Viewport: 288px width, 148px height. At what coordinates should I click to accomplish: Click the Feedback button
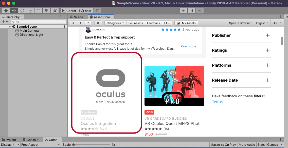(x=154, y=23)
